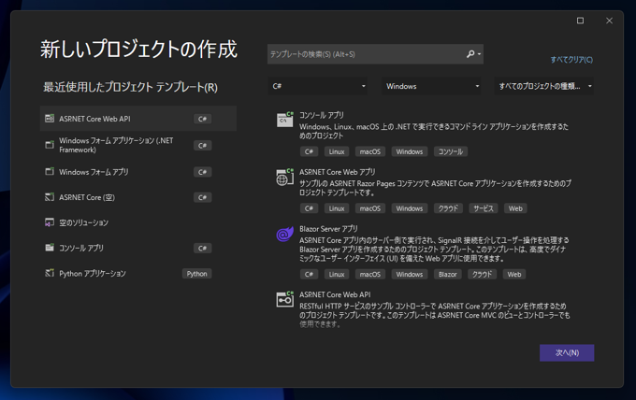
Task: Click C# tag on Windows フォーム アプリ row
Action: click(x=202, y=172)
